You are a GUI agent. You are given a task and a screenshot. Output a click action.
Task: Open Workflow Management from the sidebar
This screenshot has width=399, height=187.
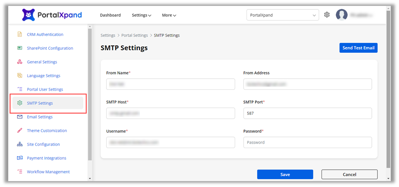tap(48, 172)
